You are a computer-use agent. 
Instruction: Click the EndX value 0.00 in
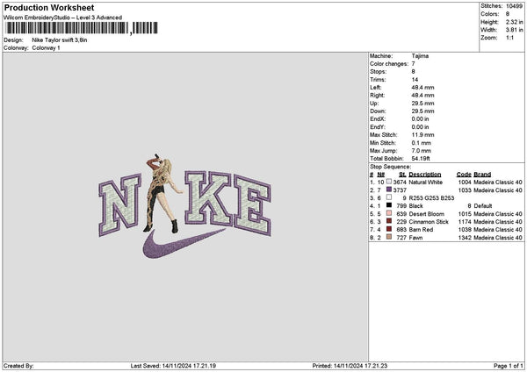coord(420,119)
